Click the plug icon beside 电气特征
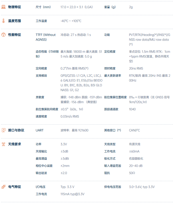 click(3, 187)
